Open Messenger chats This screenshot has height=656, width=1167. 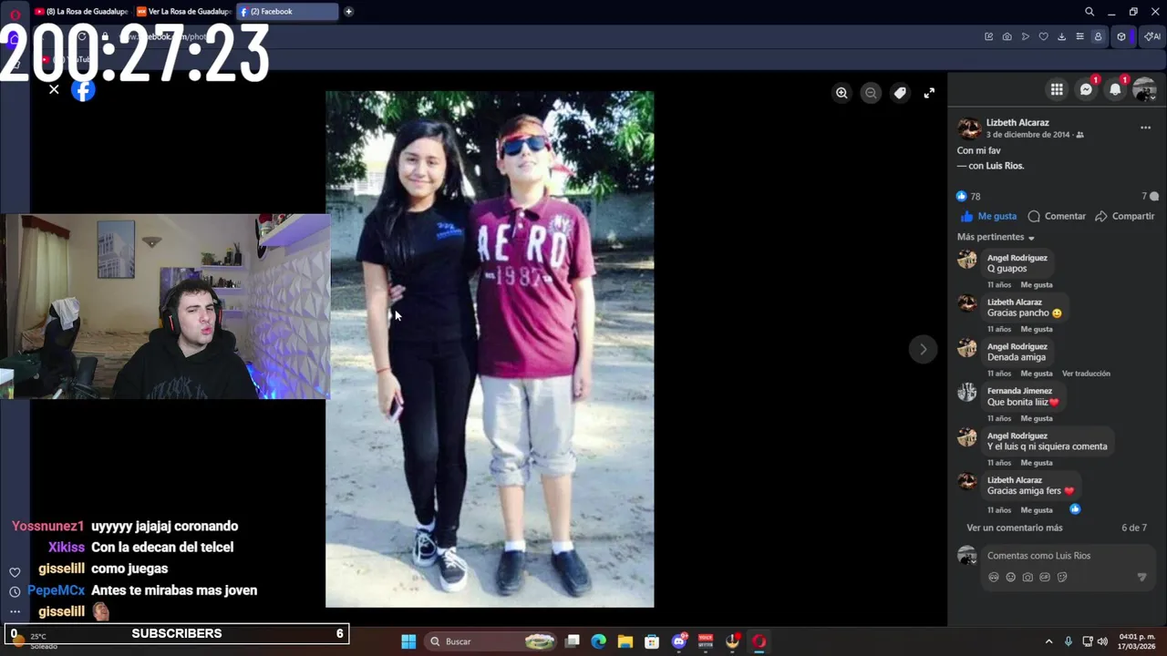coord(1086,89)
